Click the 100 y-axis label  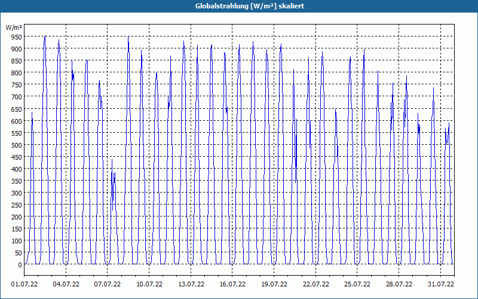[16, 241]
